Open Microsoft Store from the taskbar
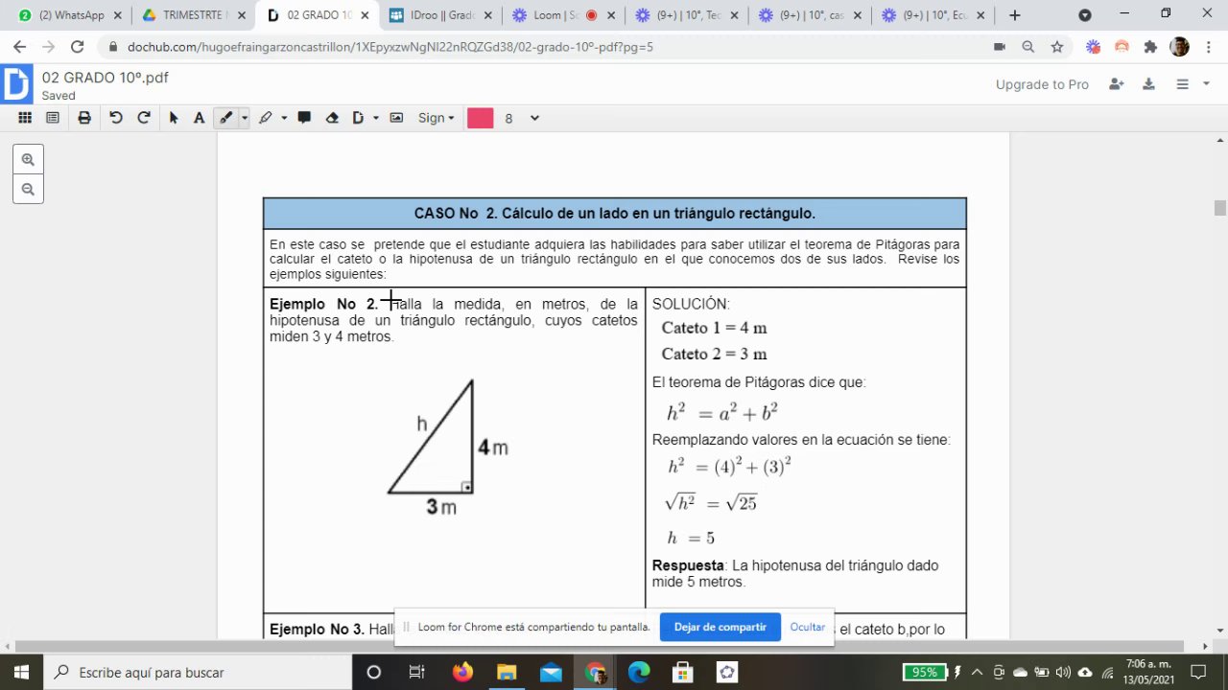 [682, 672]
